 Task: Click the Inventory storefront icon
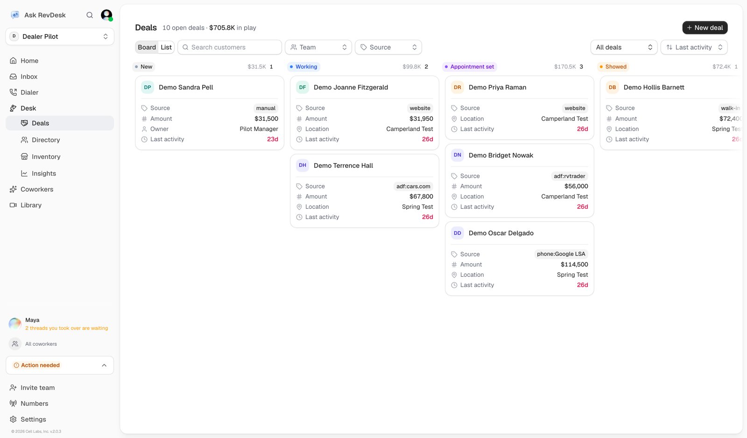tap(24, 157)
